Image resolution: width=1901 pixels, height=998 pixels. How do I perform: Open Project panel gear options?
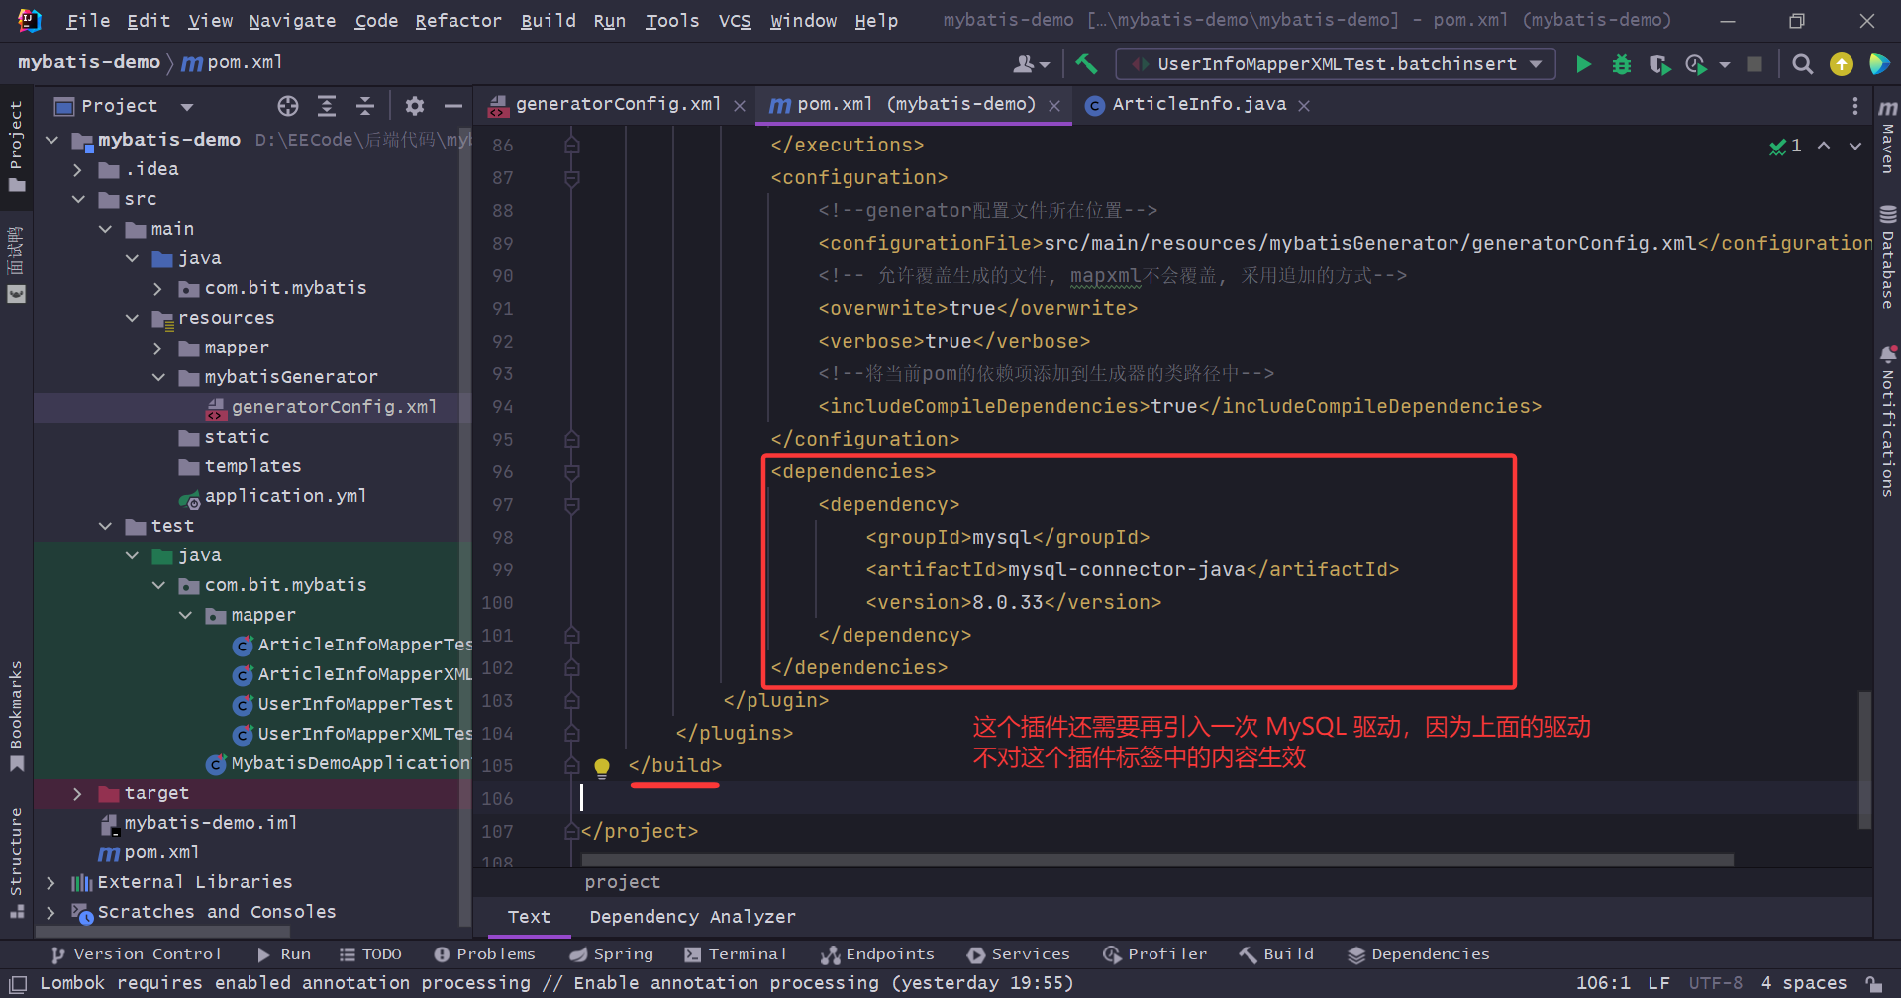pyautogui.click(x=415, y=106)
